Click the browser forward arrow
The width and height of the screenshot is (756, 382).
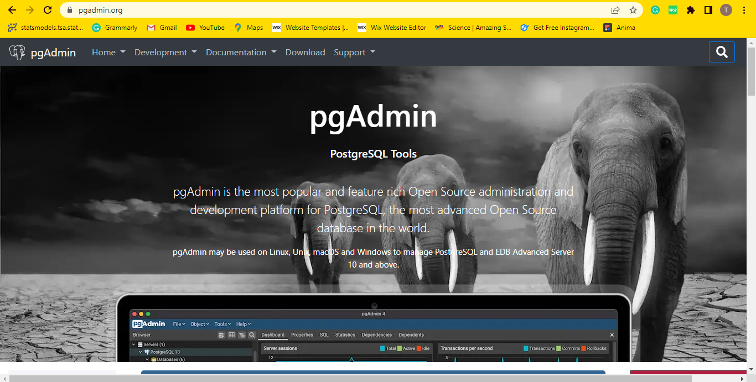click(30, 10)
